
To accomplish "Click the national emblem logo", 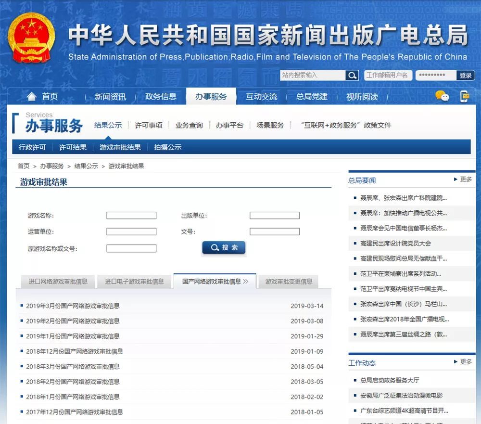I will [30, 38].
